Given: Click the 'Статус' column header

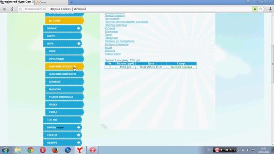Looking at the screenshot, I should (181, 64).
